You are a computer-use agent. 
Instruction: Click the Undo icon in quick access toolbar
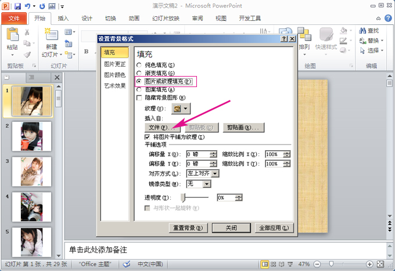27,6
